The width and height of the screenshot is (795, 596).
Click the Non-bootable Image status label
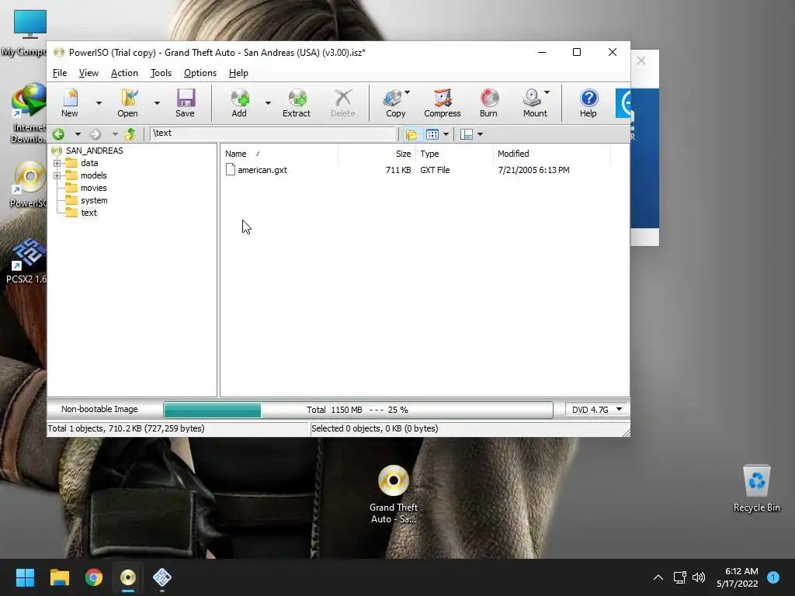click(99, 409)
